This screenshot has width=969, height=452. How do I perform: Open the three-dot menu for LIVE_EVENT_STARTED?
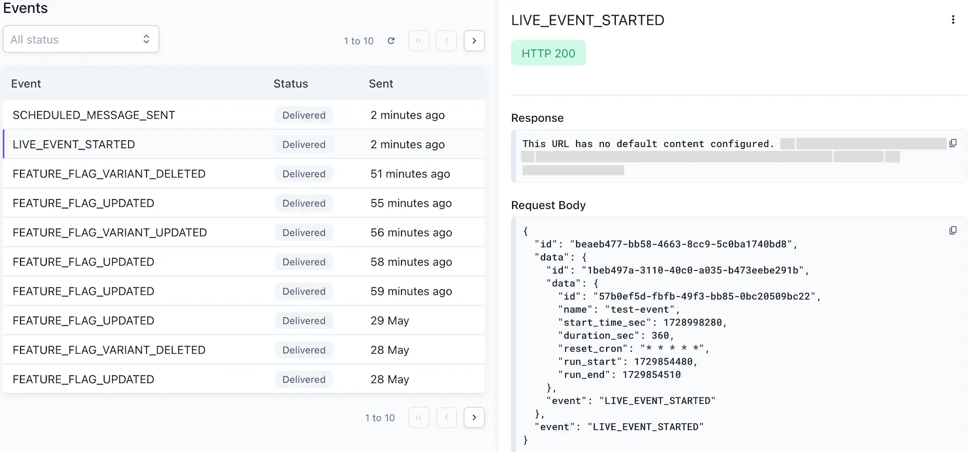click(953, 20)
